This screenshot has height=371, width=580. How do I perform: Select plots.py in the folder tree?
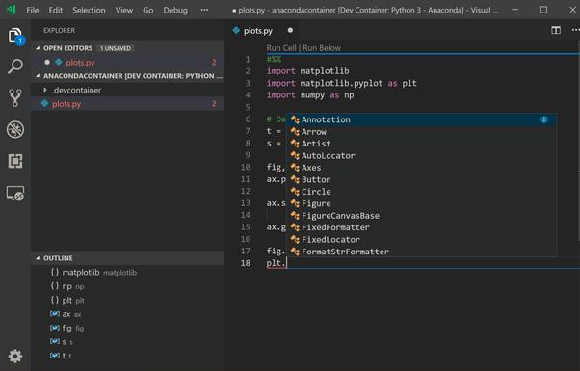(x=127, y=104)
